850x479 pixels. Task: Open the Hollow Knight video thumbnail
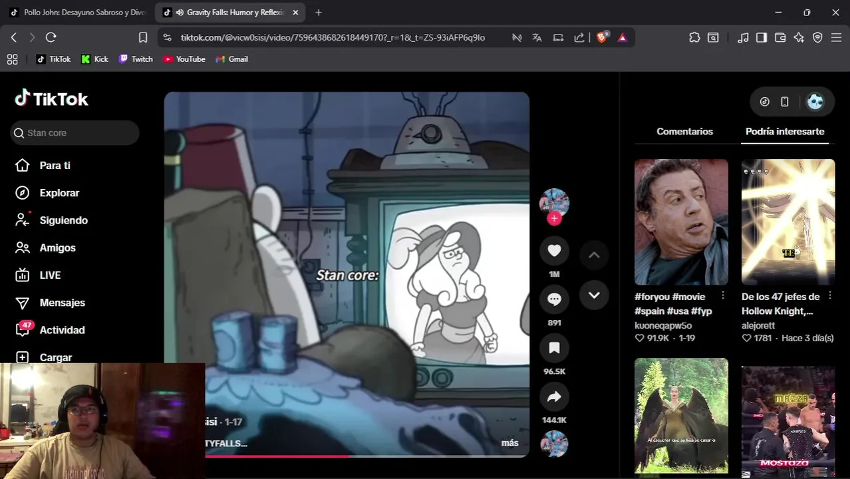pos(788,222)
